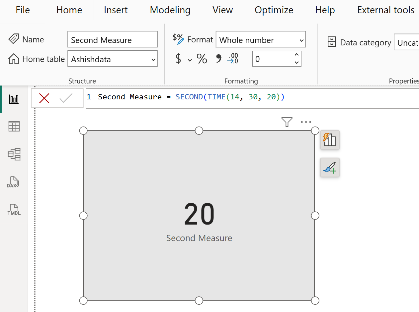This screenshot has height=312, width=419.
Task: Open the format visual paintbrush icon
Action: click(x=329, y=168)
